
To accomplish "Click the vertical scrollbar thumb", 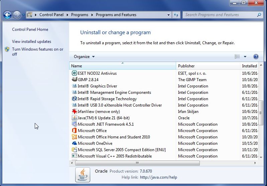I will click(261, 113).
